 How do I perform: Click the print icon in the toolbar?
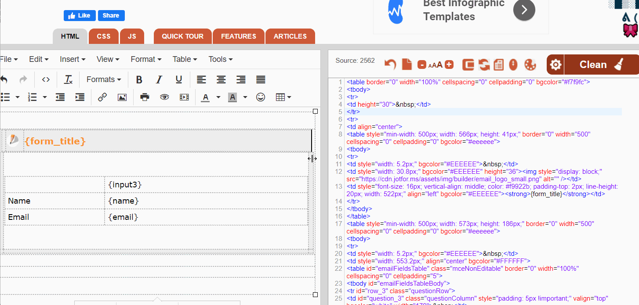click(x=145, y=97)
